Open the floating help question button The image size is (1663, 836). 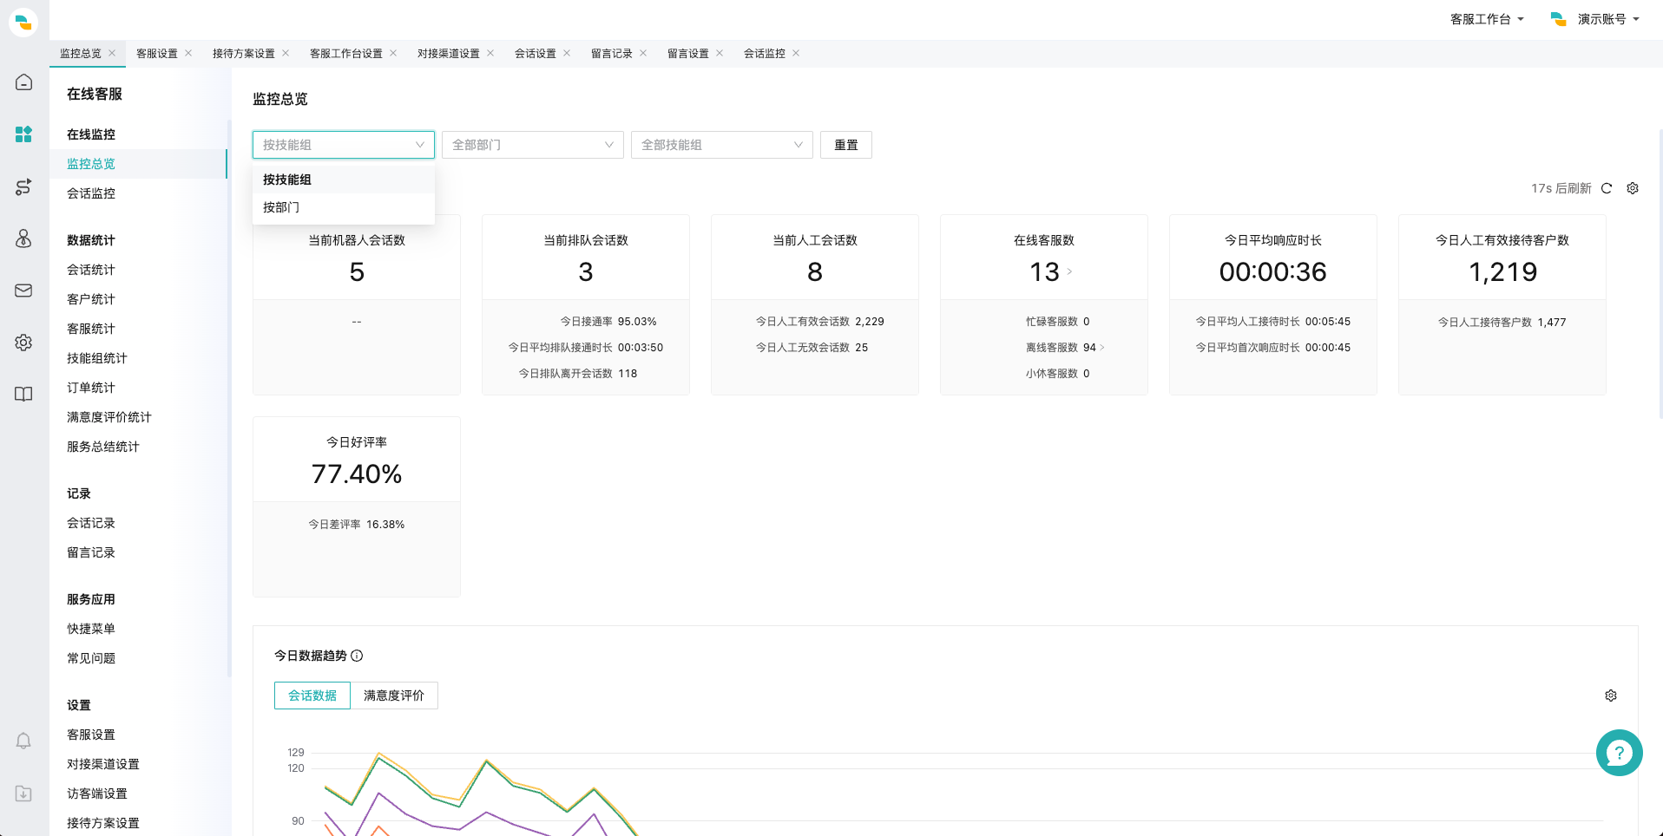[1619, 753]
